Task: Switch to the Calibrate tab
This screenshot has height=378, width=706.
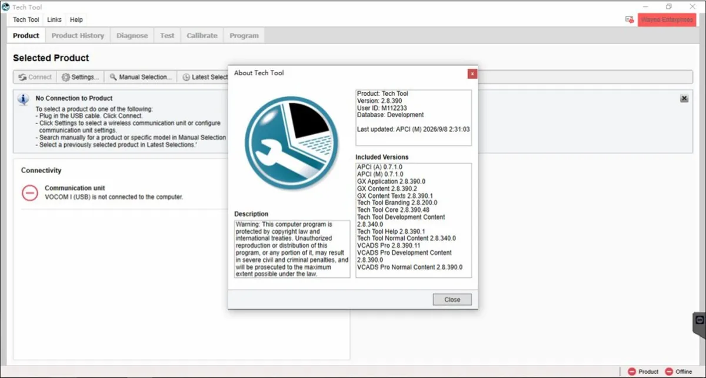Action: (x=202, y=35)
